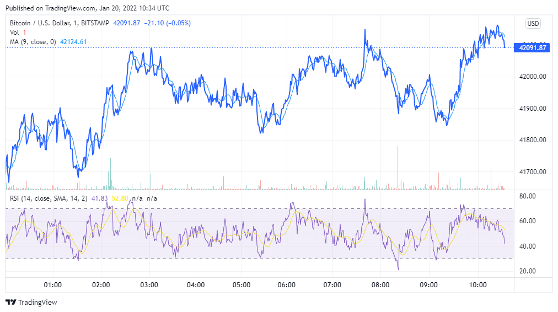Click the MA (9, close, 0) legend

(33, 42)
